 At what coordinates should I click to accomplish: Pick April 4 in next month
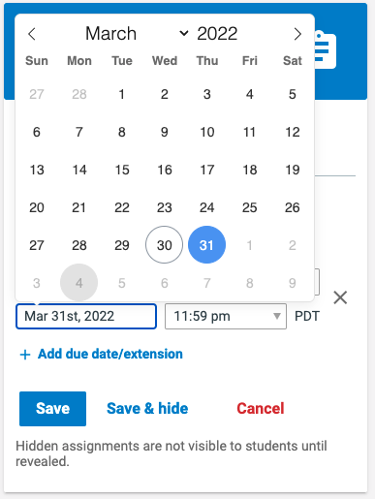tap(78, 283)
